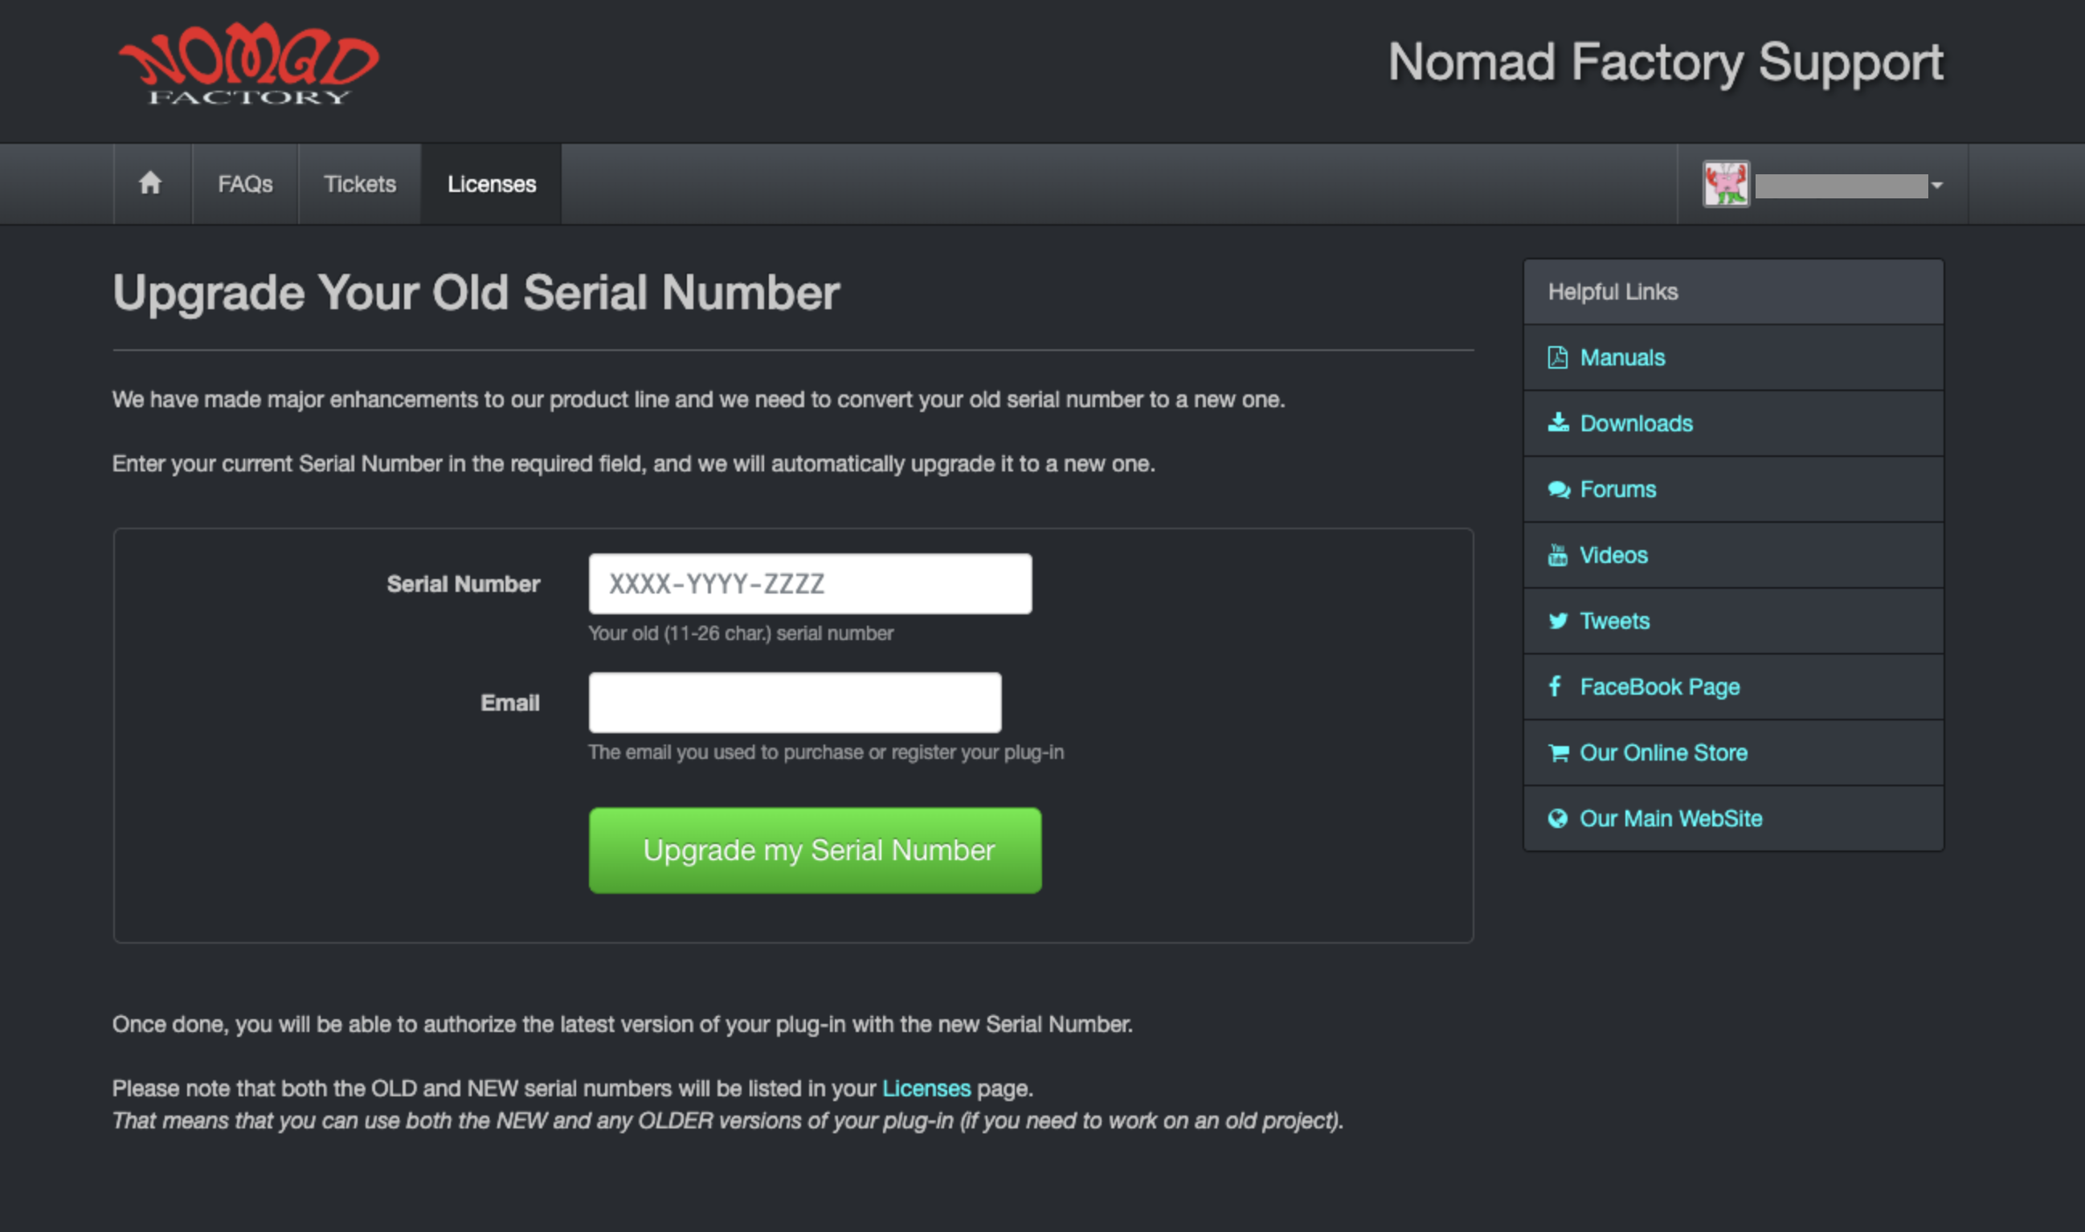Image resolution: width=2085 pixels, height=1232 pixels.
Task: Click hint 'The email you used to purchase'
Action: [x=826, y=753]
